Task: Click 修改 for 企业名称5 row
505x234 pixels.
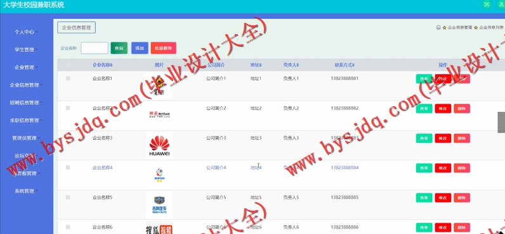Action: (x=443, y=198)
